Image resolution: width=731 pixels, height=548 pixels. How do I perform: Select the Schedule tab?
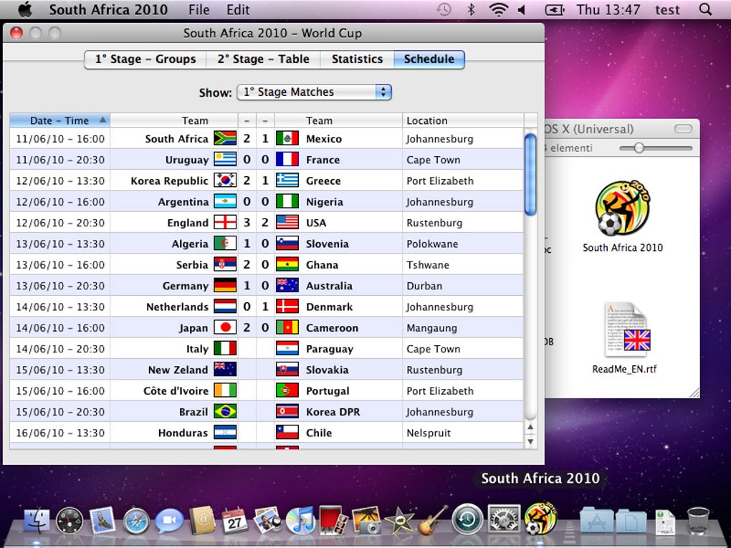click(x=429, y=59)
